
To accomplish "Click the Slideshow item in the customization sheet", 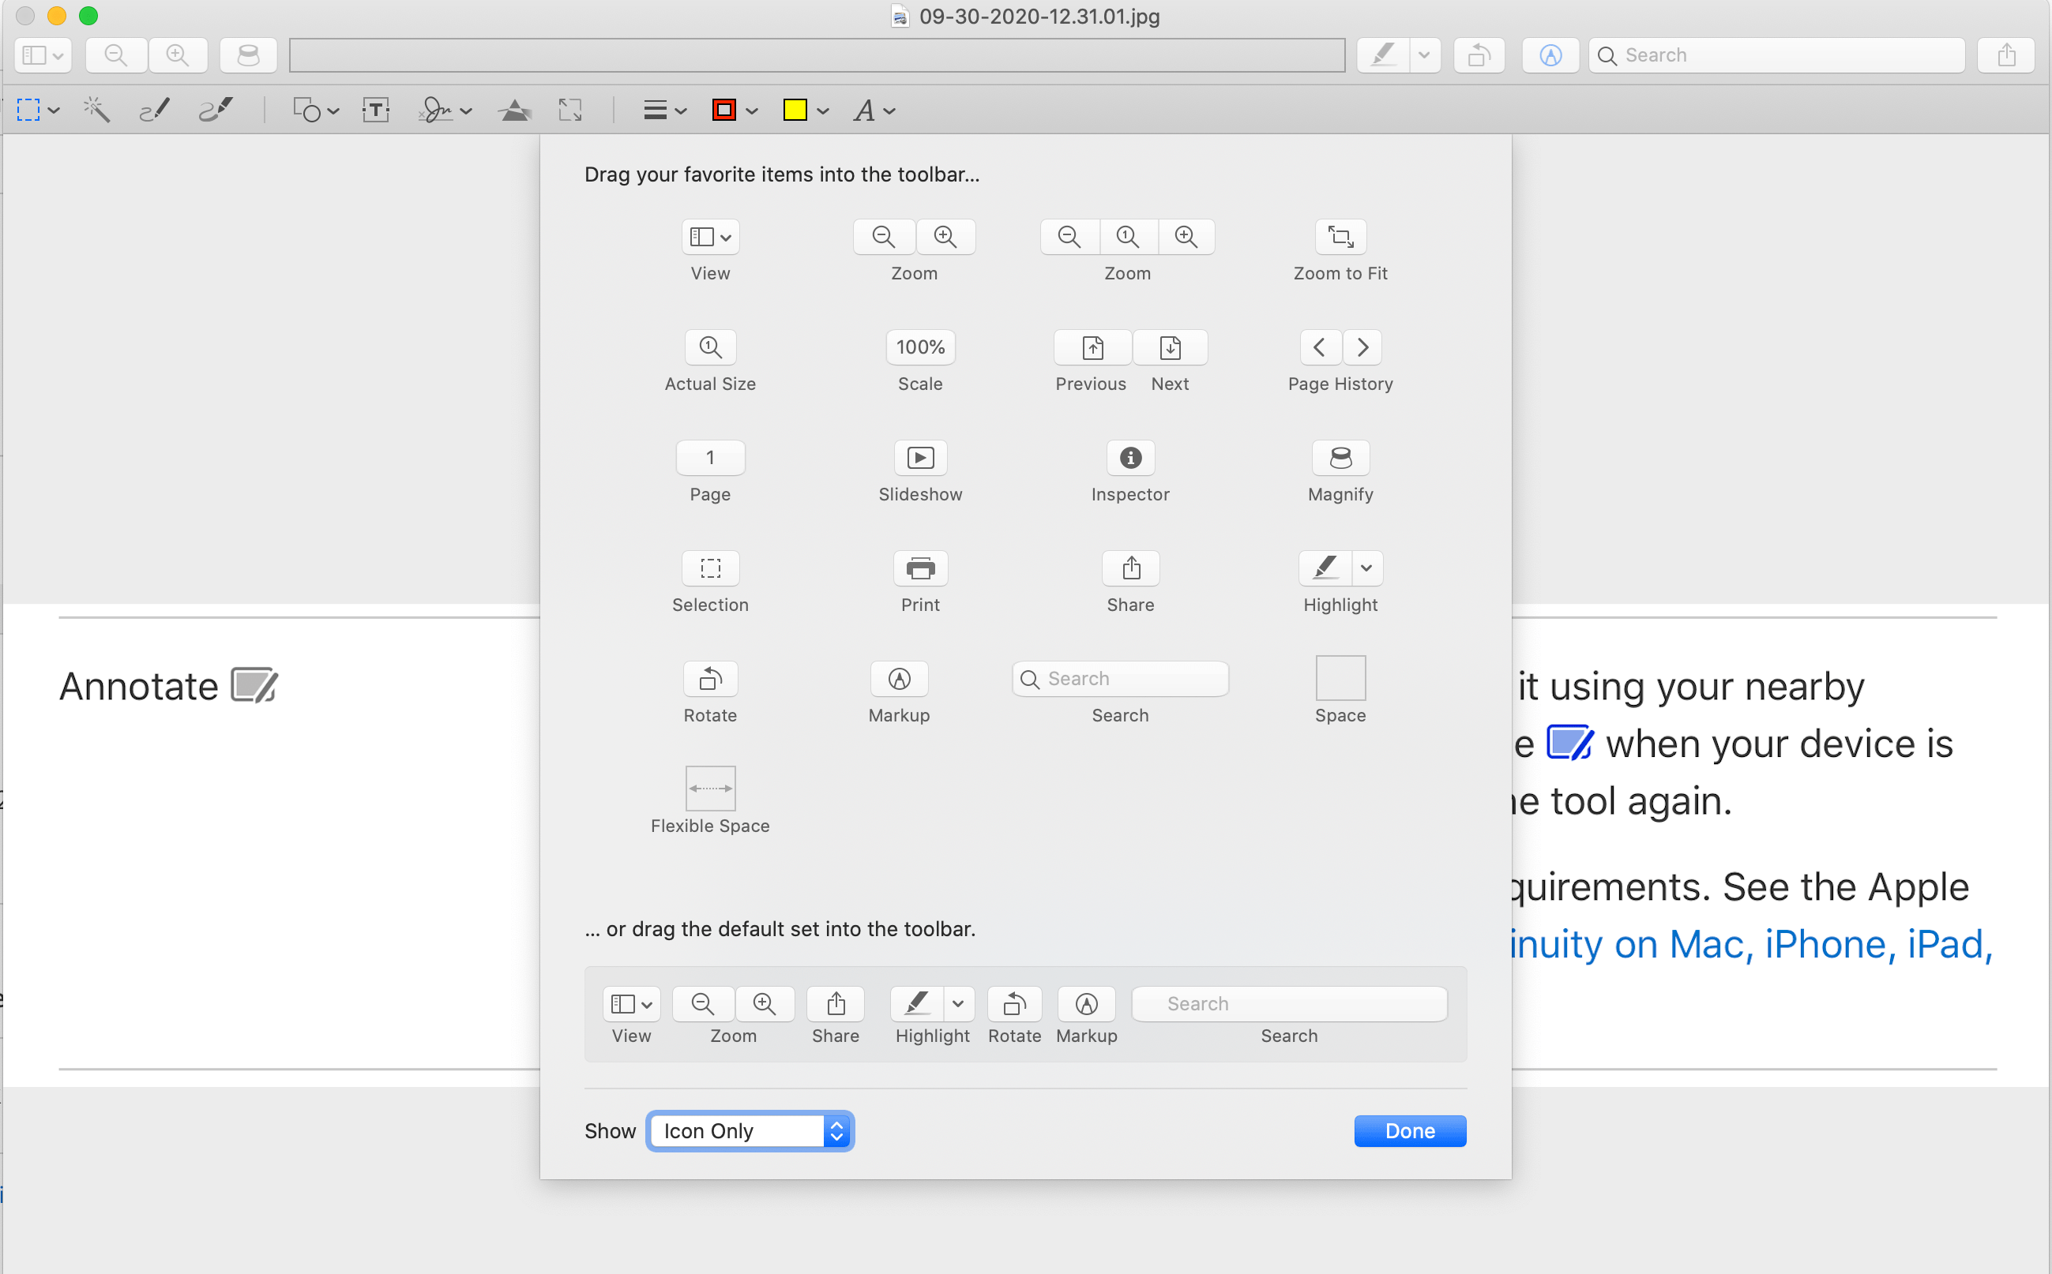I will (x=920, y=458).
